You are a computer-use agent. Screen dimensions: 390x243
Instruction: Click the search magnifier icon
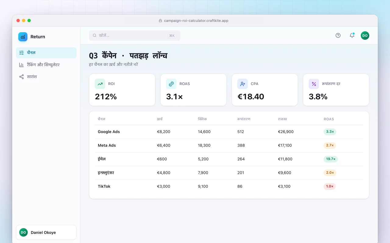[95, 36]
